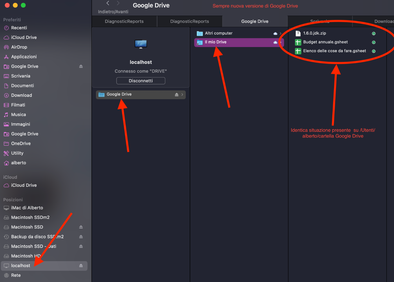Click the Disconnetti button
Image resolution: width=394 pixels, height=282 pixels.
[141, 81]
